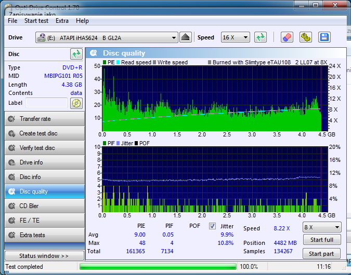This screenshot has height=275, width=351.
Task: Open the Help menu
Action: coord(82,21)
